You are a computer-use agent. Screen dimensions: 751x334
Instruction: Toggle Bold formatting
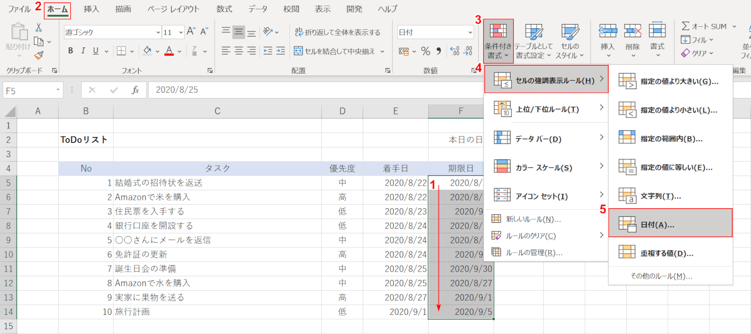click(70, 51)
